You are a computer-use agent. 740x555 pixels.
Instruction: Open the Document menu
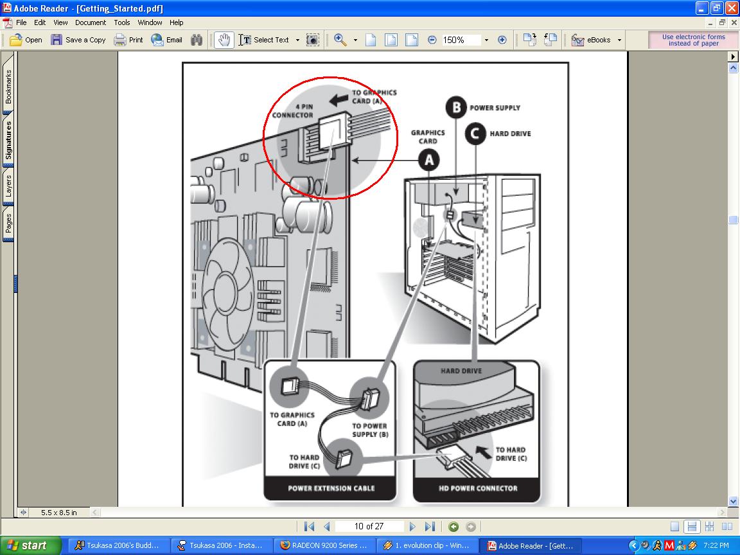tap(90, 22)
